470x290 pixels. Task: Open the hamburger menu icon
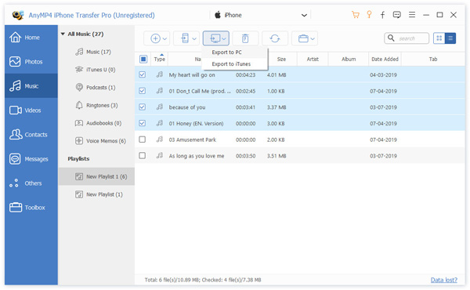tap(412, 15)
